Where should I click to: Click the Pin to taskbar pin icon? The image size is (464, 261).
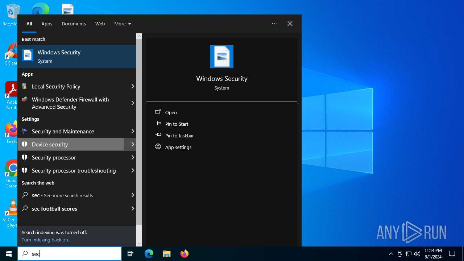tap(158, 135)
